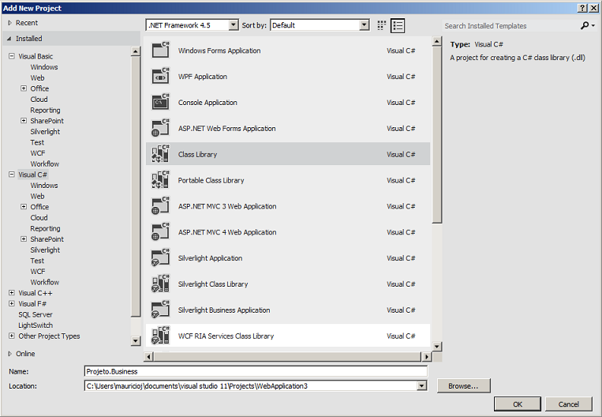
Task: Select Silverlight under Visual Basic
Action: click(x=45, y=131)
